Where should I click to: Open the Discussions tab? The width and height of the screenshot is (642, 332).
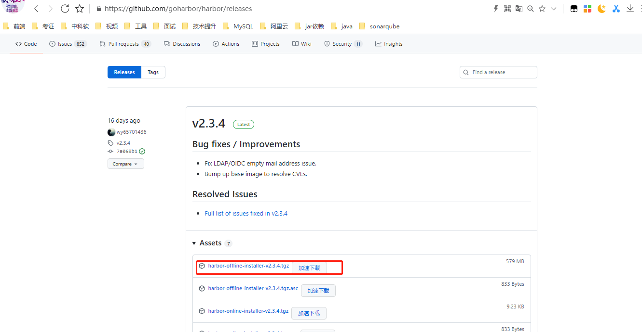tap(182, 44)
